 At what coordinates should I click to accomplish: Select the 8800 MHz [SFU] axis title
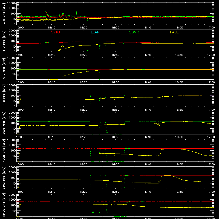[4, 178]
